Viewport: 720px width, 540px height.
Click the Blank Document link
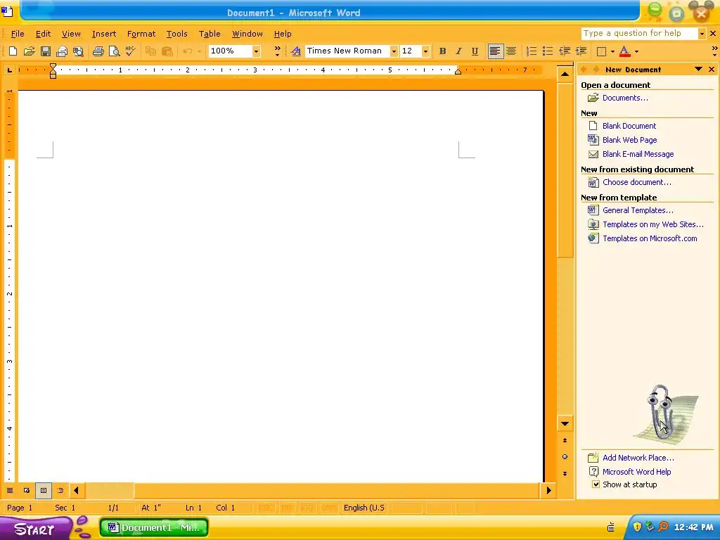[629, 126]
